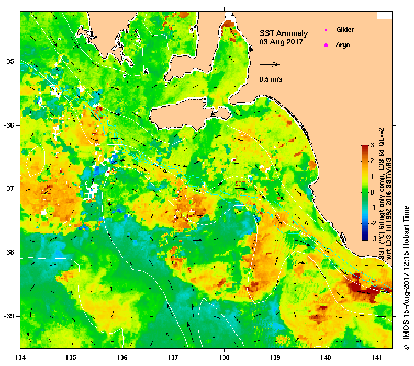Click longitude axis label '138'
Image resolution: width=414 pixels, height=366 pixels.
(224, 358)
